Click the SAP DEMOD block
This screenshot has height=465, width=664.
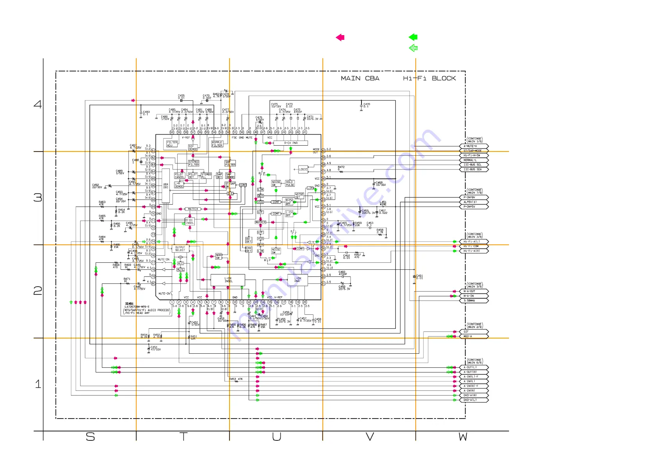[x=230, y=176]
